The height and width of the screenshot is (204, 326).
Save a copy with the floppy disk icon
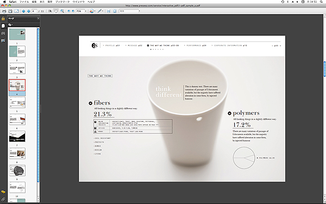[10, 11]
